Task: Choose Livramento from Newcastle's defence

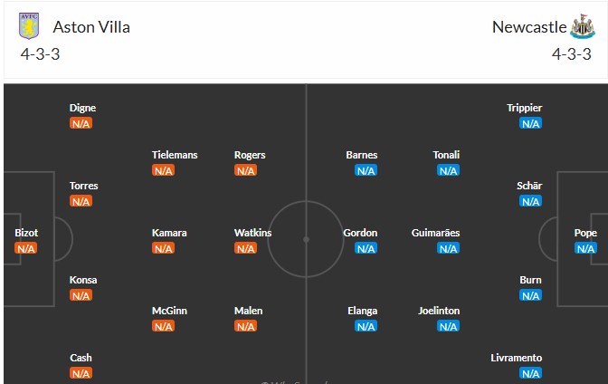Action: (x=516, y=358)
